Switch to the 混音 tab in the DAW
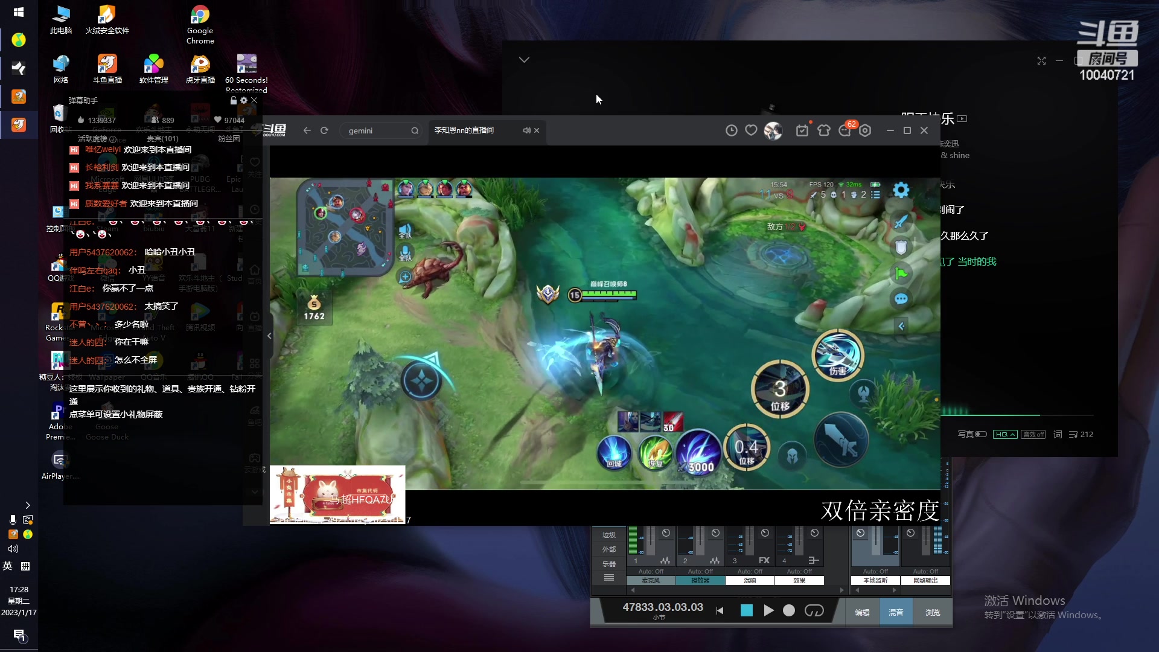 tap(896, 612)
